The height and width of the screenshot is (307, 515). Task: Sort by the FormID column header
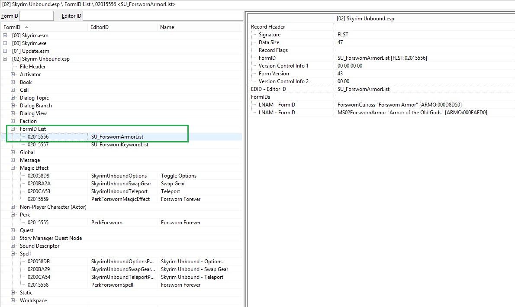pos(44,27)
